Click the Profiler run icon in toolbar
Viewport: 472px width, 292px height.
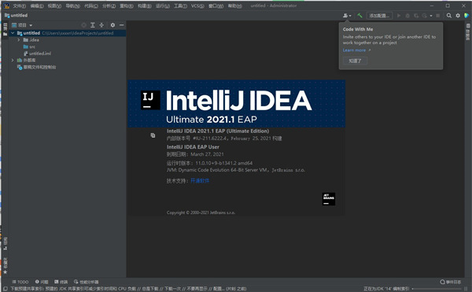click(425, 16)
